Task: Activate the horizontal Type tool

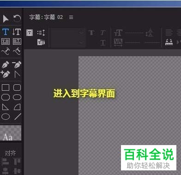Action: pos(6,32)
